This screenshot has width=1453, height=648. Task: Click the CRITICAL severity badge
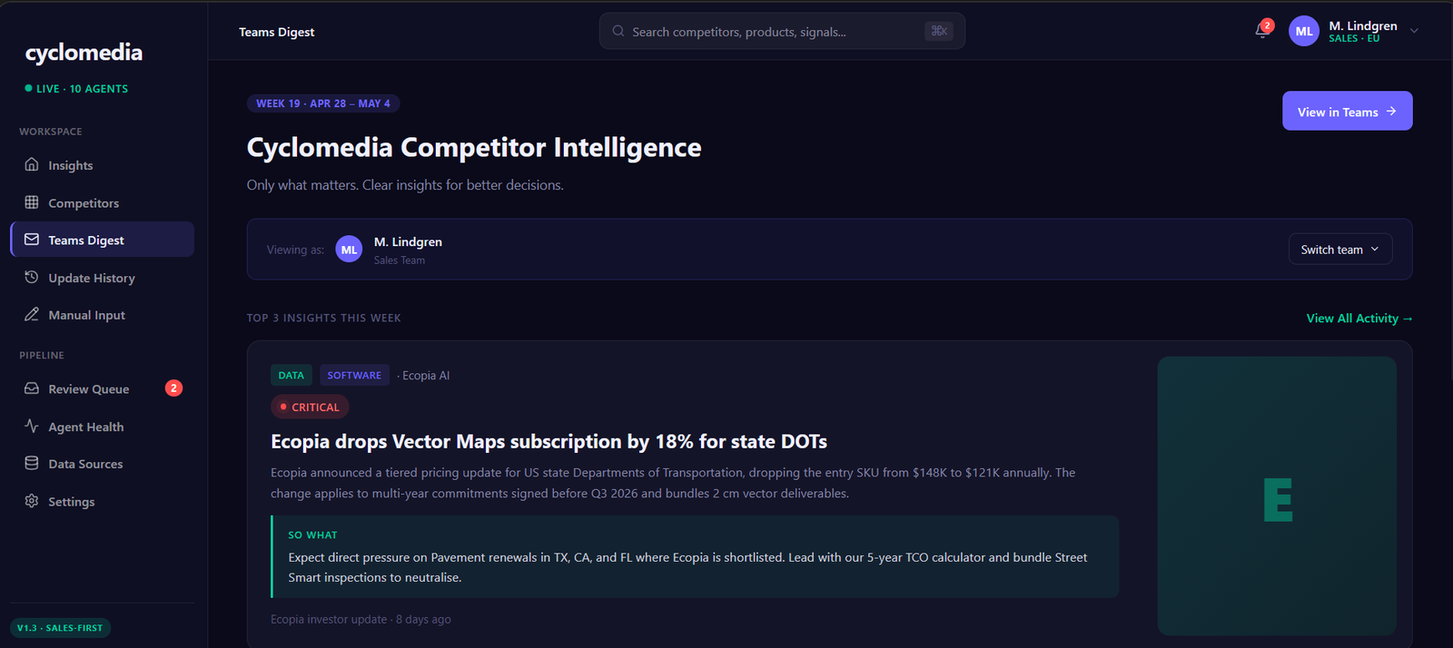tap(310, 407)
